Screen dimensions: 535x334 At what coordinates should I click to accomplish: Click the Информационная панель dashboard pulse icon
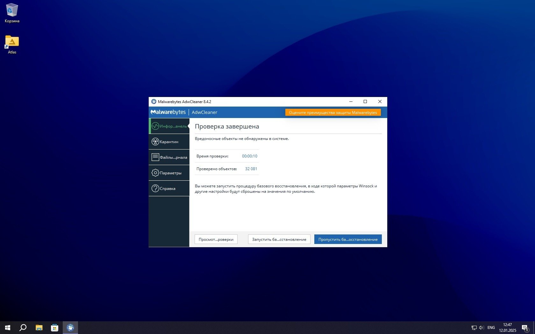click(x=155, y=126)
